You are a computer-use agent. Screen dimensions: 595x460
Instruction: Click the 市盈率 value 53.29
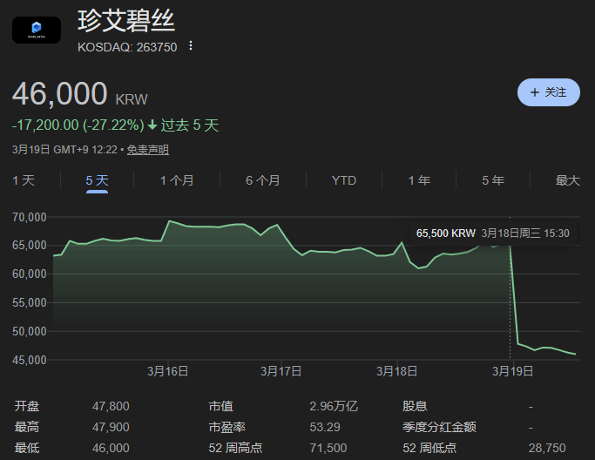click(325, 427)
